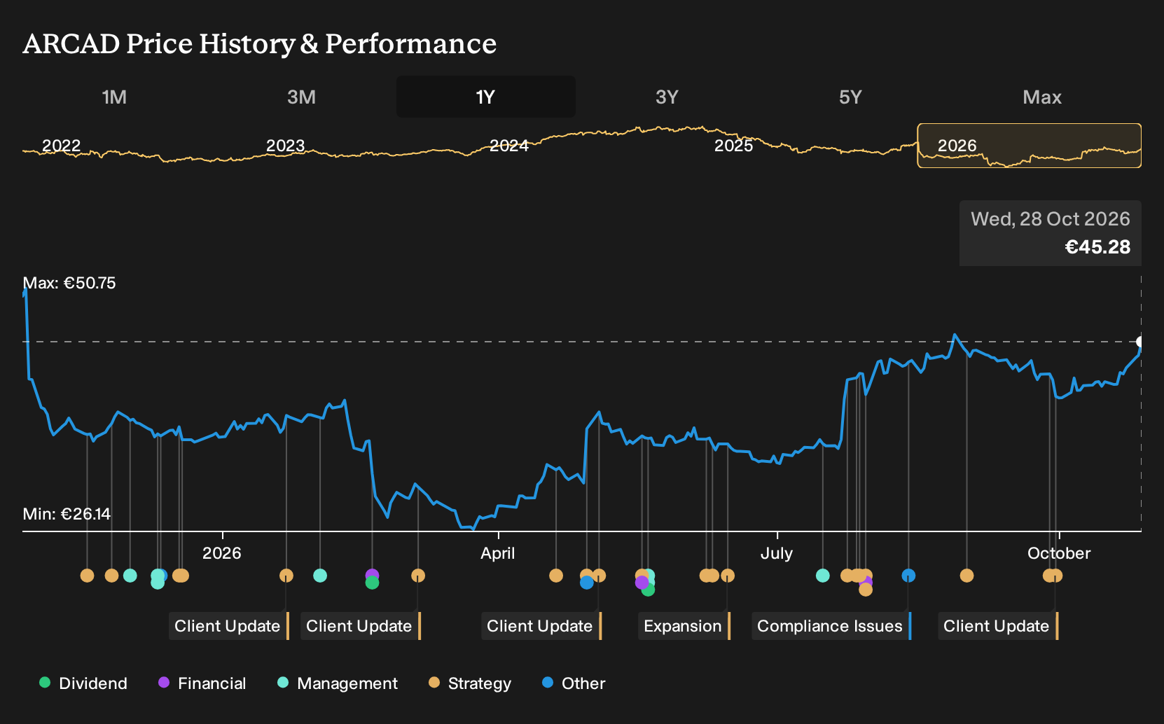
Task: Click Strategy marker connected to Expansion label
Action: [728, 576]
